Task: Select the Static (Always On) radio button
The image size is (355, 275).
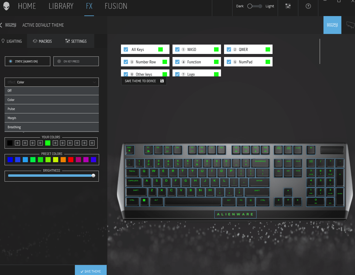Action: coord(11,61)
